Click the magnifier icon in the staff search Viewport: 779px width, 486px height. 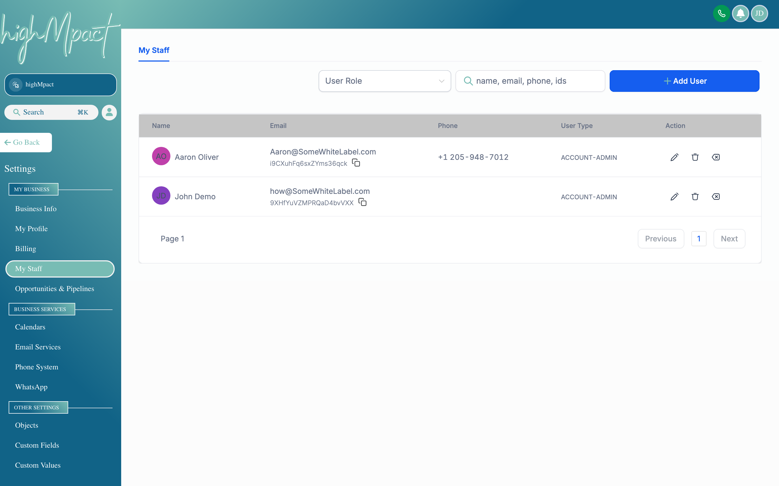click(468, 81)
